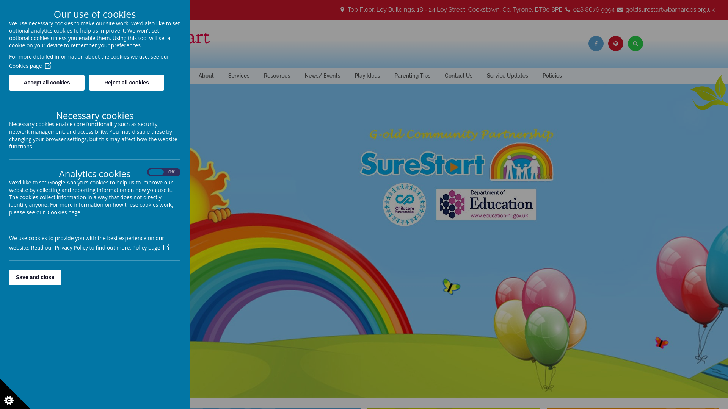Accept all cookies

point(47,83)
